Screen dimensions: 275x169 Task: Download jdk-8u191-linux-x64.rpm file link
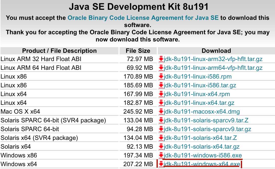pos(197,94)
